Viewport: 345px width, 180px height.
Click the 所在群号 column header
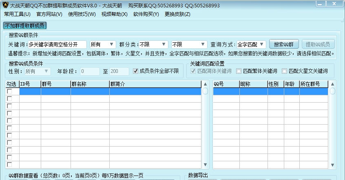[x=314, y=84]
